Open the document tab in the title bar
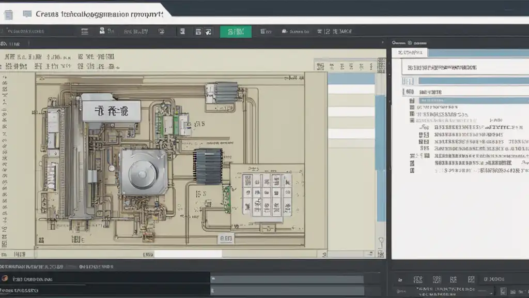The image size is (529, 298). point(98,14)
